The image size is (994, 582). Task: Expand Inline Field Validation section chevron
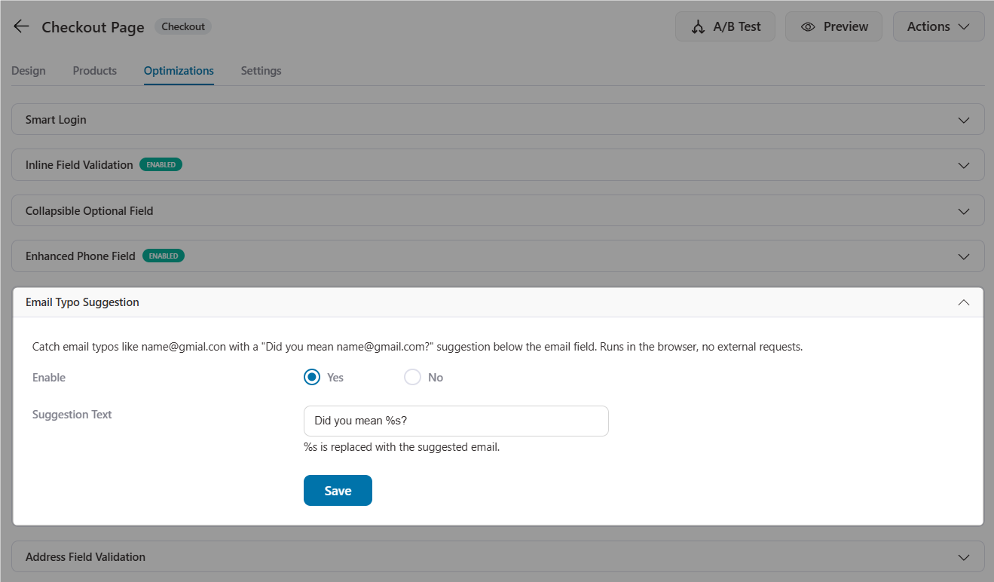(x=963, y=165)
